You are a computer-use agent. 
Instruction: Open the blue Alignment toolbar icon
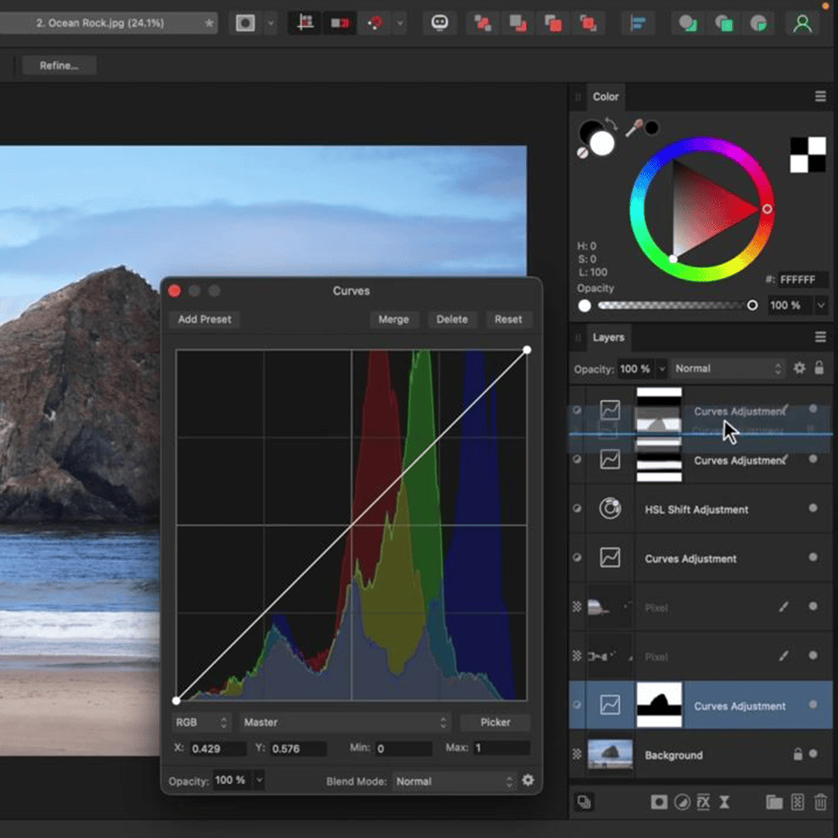click(638, 23)
